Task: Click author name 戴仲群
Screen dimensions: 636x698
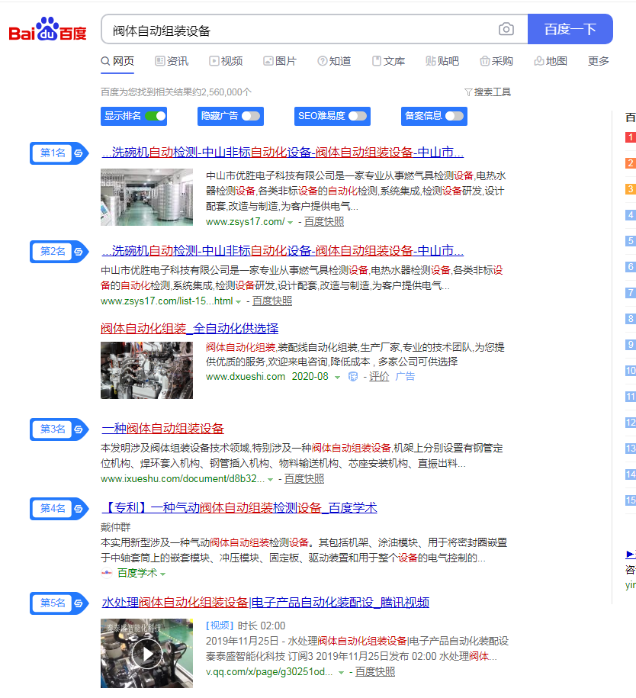Action: [x=116, y=528]
